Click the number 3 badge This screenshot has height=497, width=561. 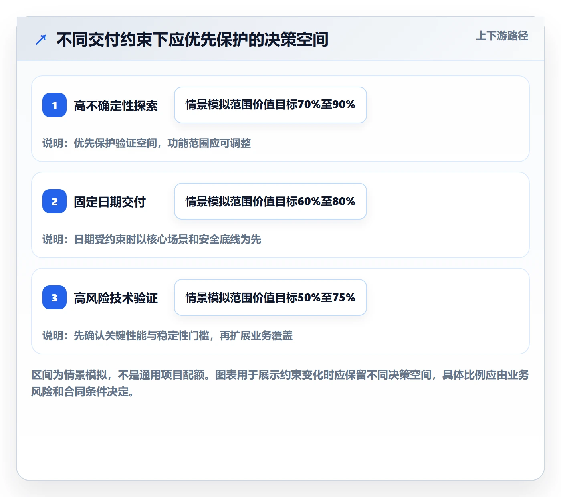pos(54,297)
